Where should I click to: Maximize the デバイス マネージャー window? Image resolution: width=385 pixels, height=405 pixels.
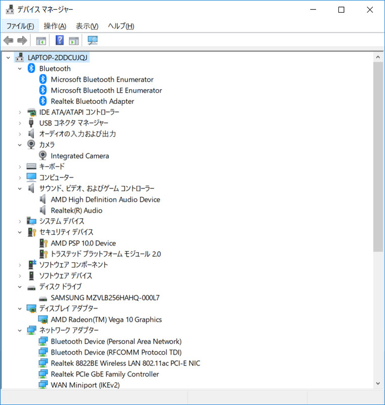[341, 10]
